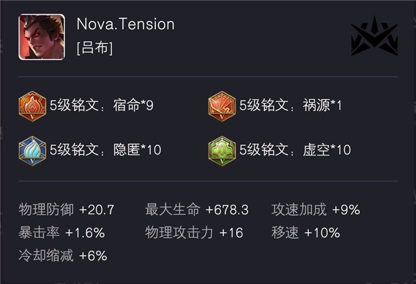Click the black team crest logo
The image size is (416, 284).
374,36
